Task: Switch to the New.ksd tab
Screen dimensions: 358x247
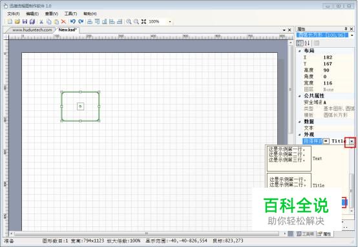Action: coord(68,30)
